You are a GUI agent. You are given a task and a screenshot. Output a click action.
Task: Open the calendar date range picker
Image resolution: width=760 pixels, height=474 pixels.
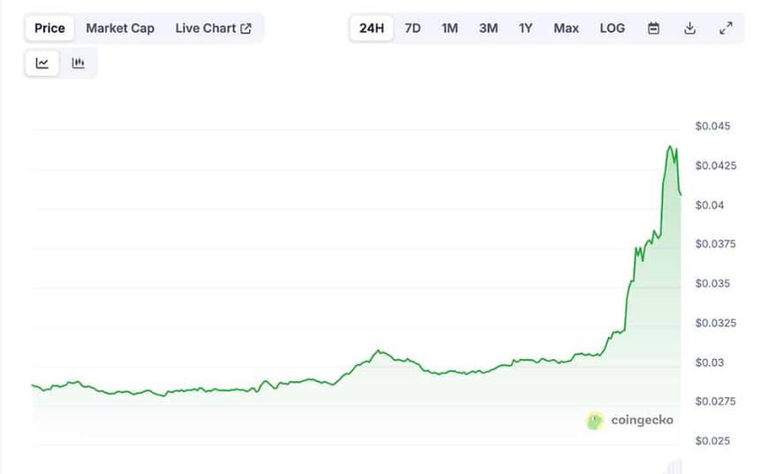[653, 28]
